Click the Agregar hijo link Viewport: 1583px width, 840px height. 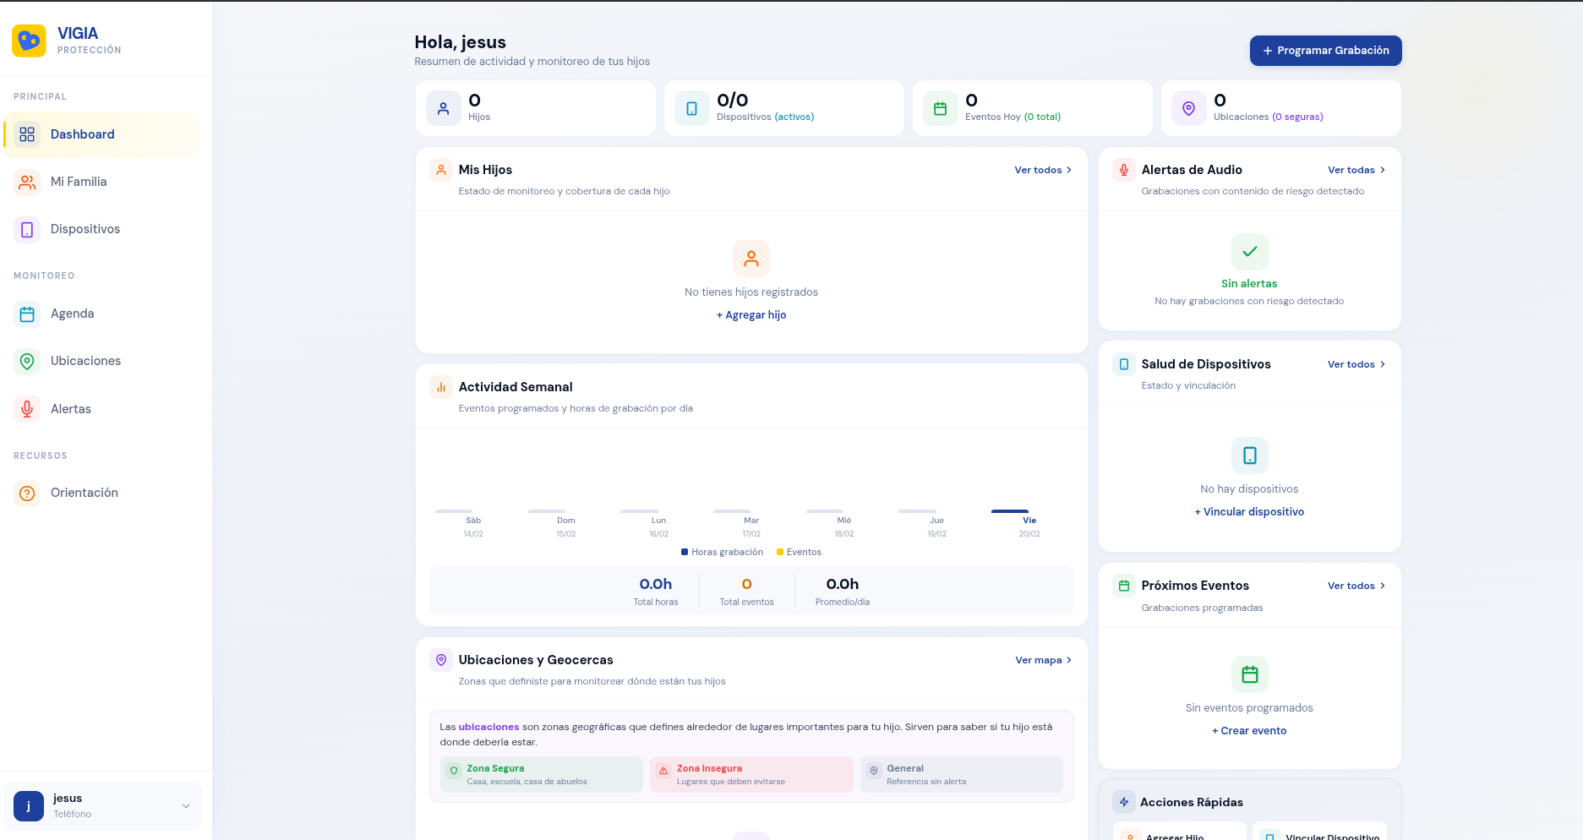(751, 315)
